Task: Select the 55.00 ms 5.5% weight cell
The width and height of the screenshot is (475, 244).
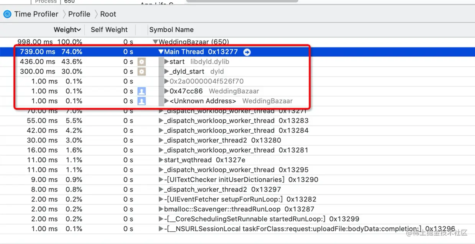Action: coord(54,121)
